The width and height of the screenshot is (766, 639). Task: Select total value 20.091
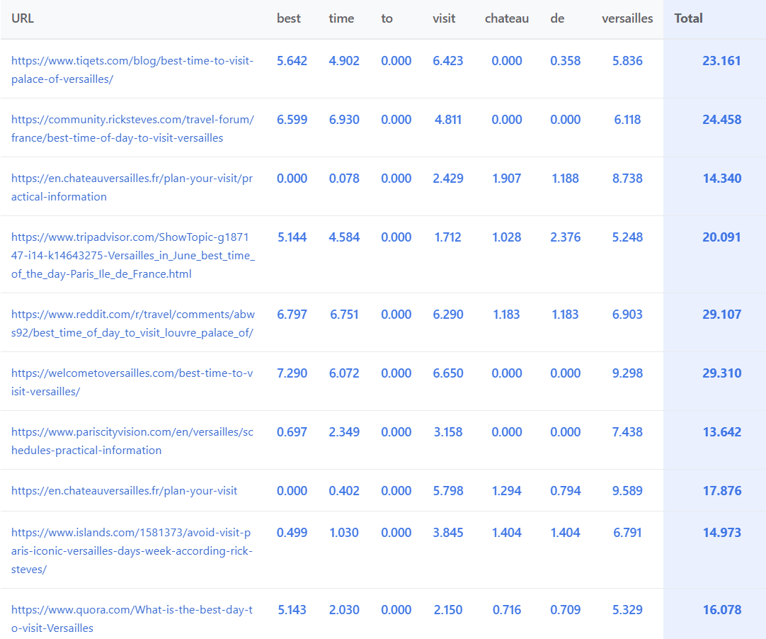pyautogui.click(x=721, y=237)
